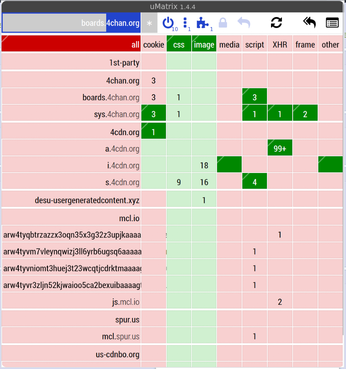Toggle the 99+ XHR cell for a.4cdn.org

click(x=280, y=148)
